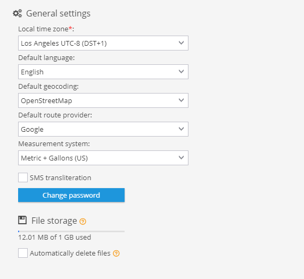Click the File storage heading text
Viewport: 304px width, 279px height.
[x=54, y=221]
